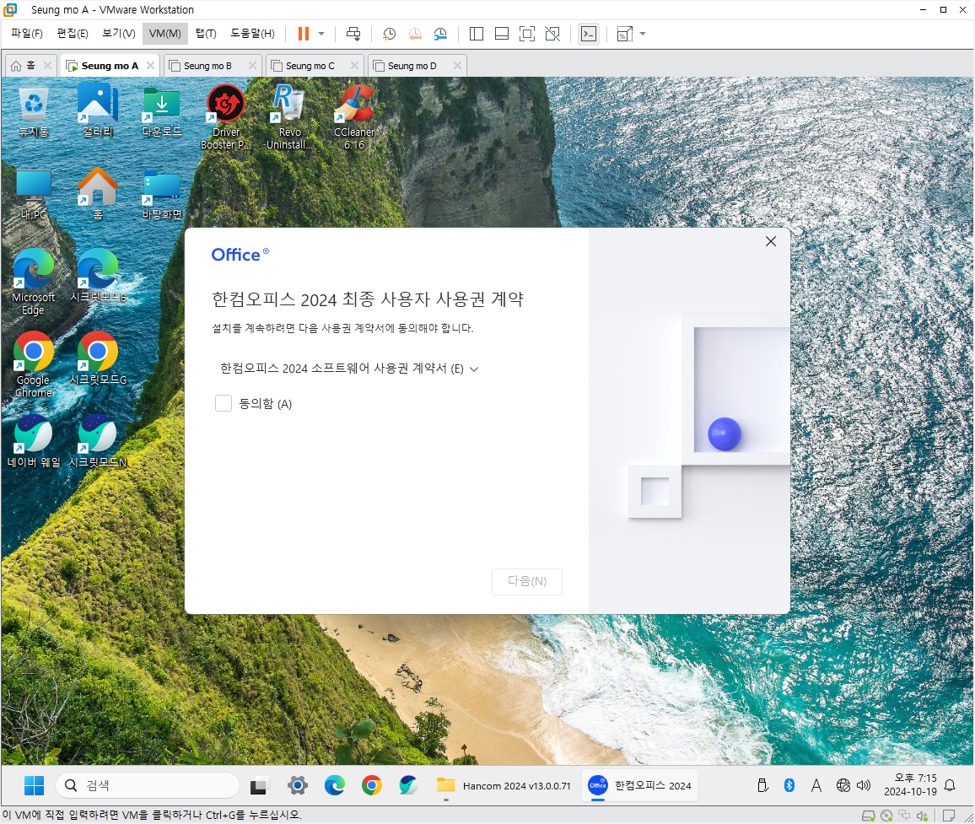Toggle the IME input mode A indicator
The height and width of the screenshot is (824, 975).
816,785
